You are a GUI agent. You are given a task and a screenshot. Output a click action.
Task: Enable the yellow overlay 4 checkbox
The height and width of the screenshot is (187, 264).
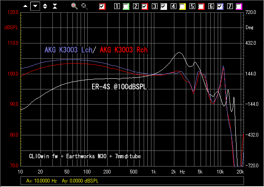tap(182, 7)
